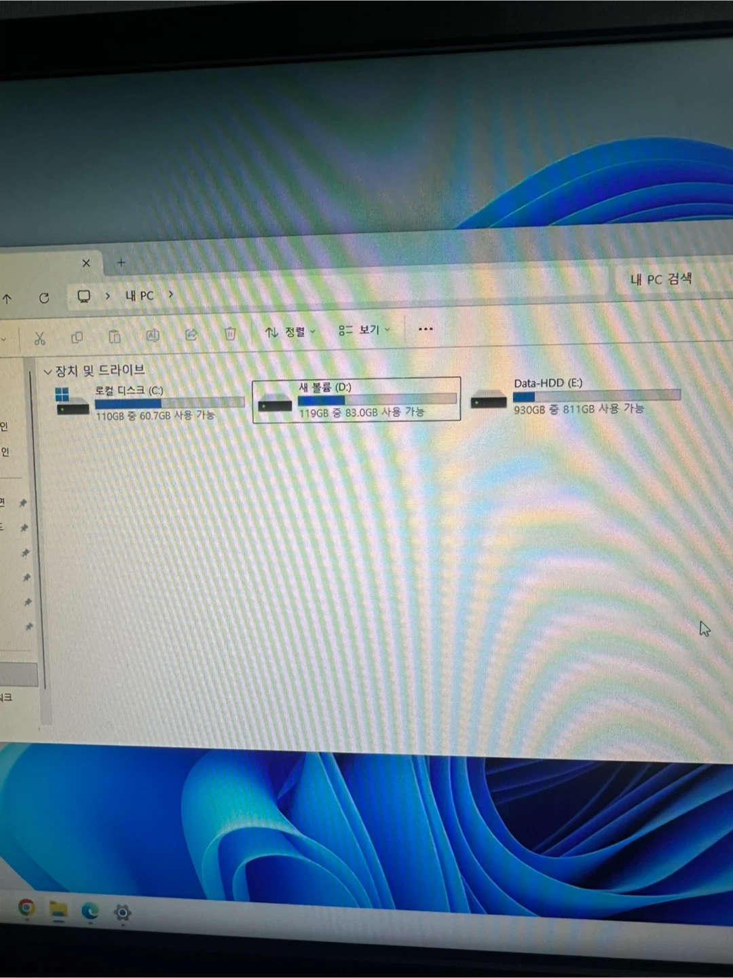Click the Copy icon in toolbar

tap(77, 337)
